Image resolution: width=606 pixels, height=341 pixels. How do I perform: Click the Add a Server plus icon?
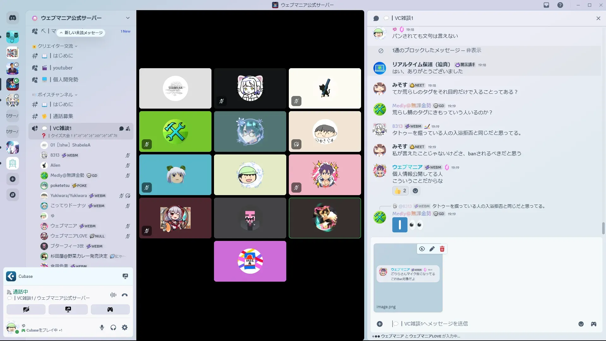[13, 179]
